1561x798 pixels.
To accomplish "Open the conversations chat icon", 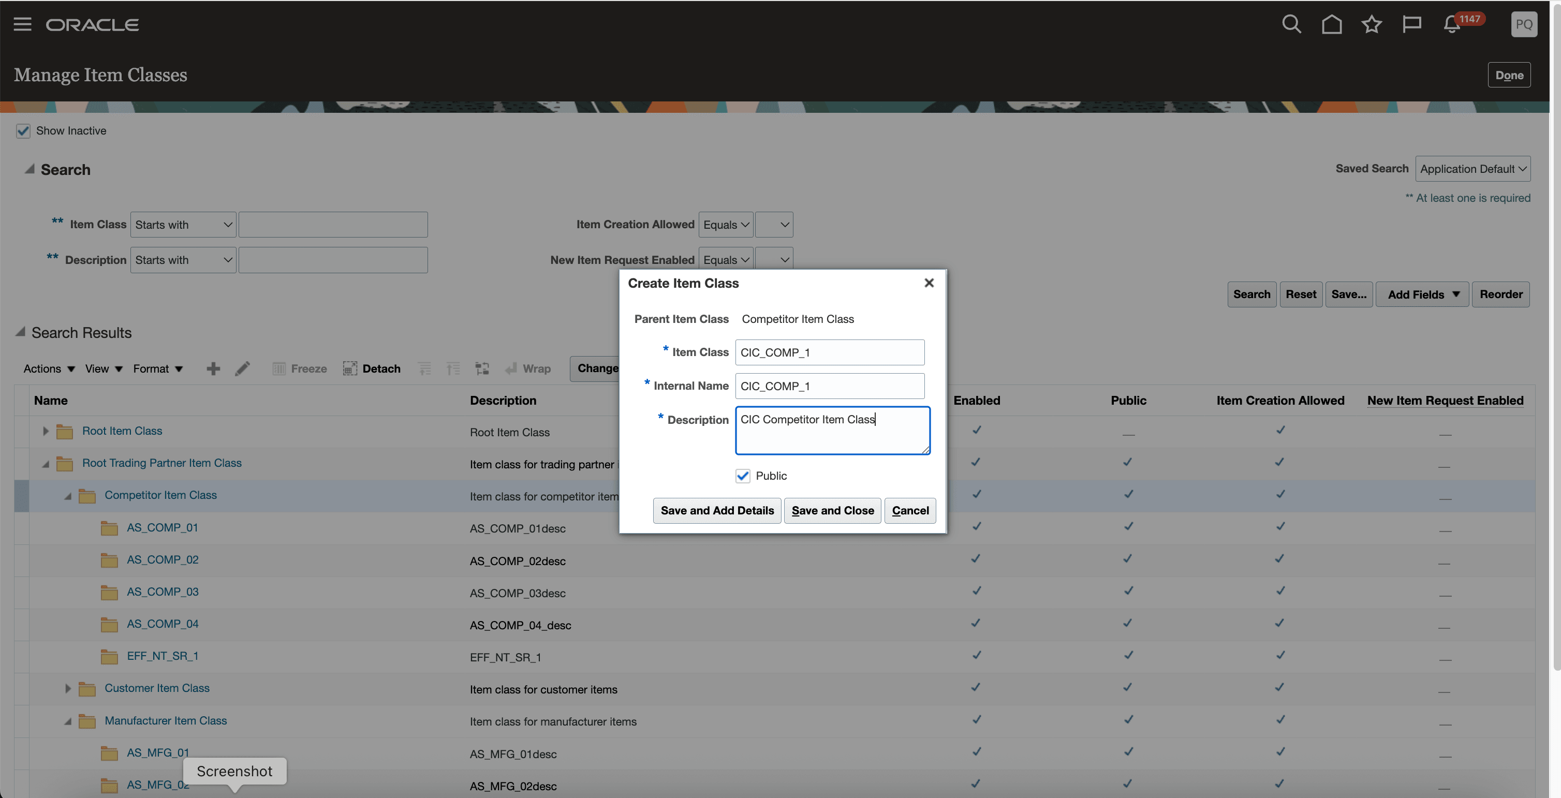I will tap(1412, 24).
